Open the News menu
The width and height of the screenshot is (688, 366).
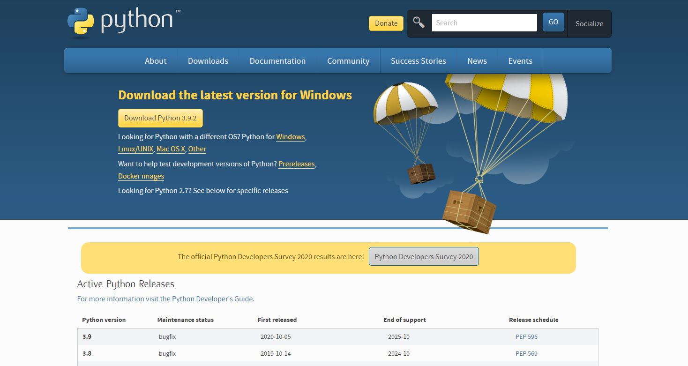click(x=477, y=61)
